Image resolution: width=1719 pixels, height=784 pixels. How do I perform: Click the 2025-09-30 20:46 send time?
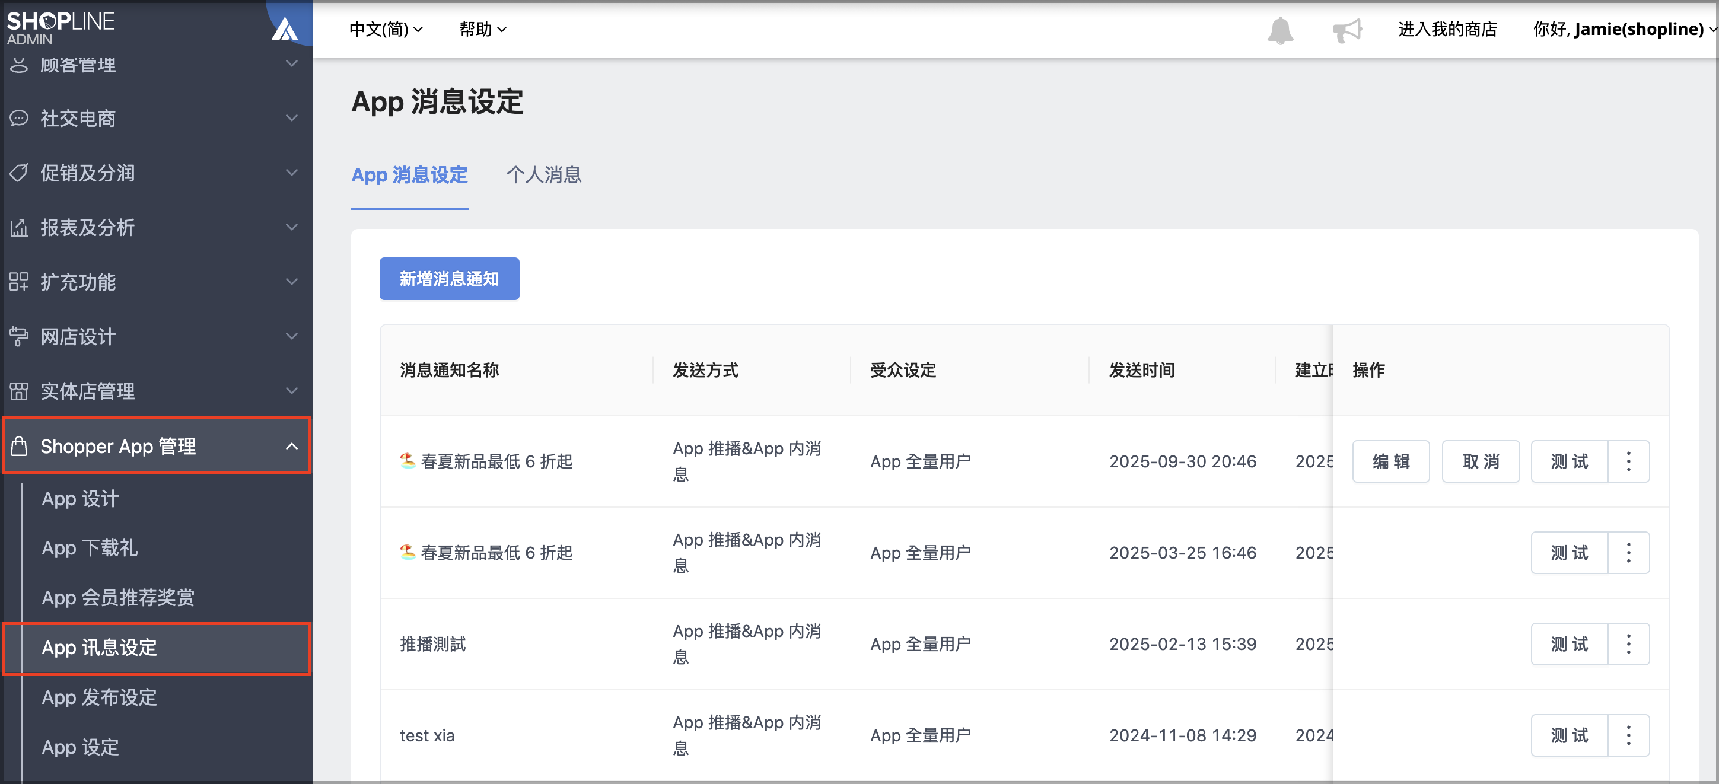pos(1183,461)
